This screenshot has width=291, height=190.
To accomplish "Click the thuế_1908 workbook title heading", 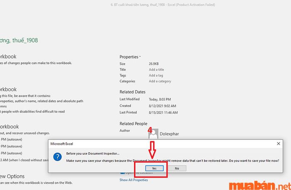I will coord(19,40).
